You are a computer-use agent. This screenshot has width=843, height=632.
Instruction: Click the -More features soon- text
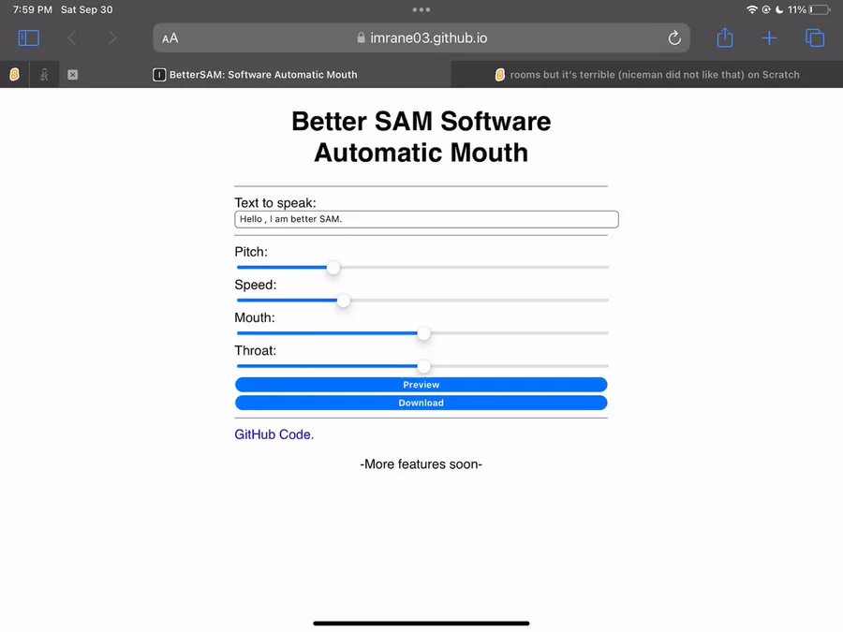pos(421,464)
